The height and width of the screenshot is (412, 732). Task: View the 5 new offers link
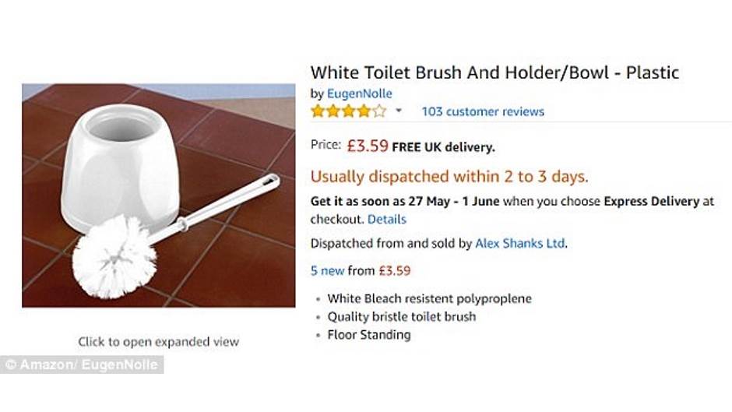(x=327, y=271)
